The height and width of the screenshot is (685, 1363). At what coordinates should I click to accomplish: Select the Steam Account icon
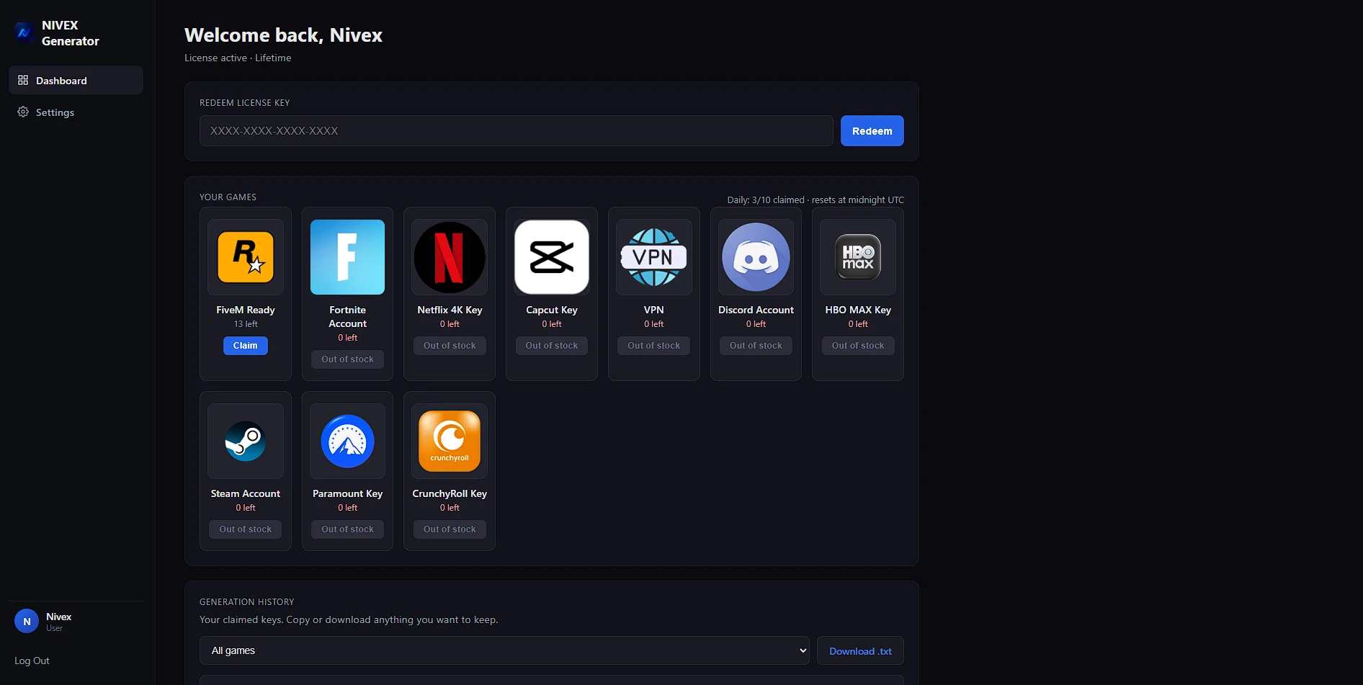coord(246,441)
